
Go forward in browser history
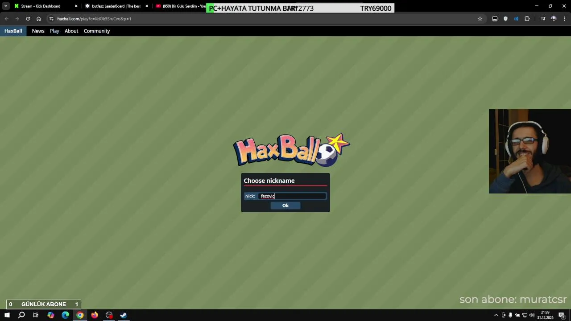(x=17, y=19)
